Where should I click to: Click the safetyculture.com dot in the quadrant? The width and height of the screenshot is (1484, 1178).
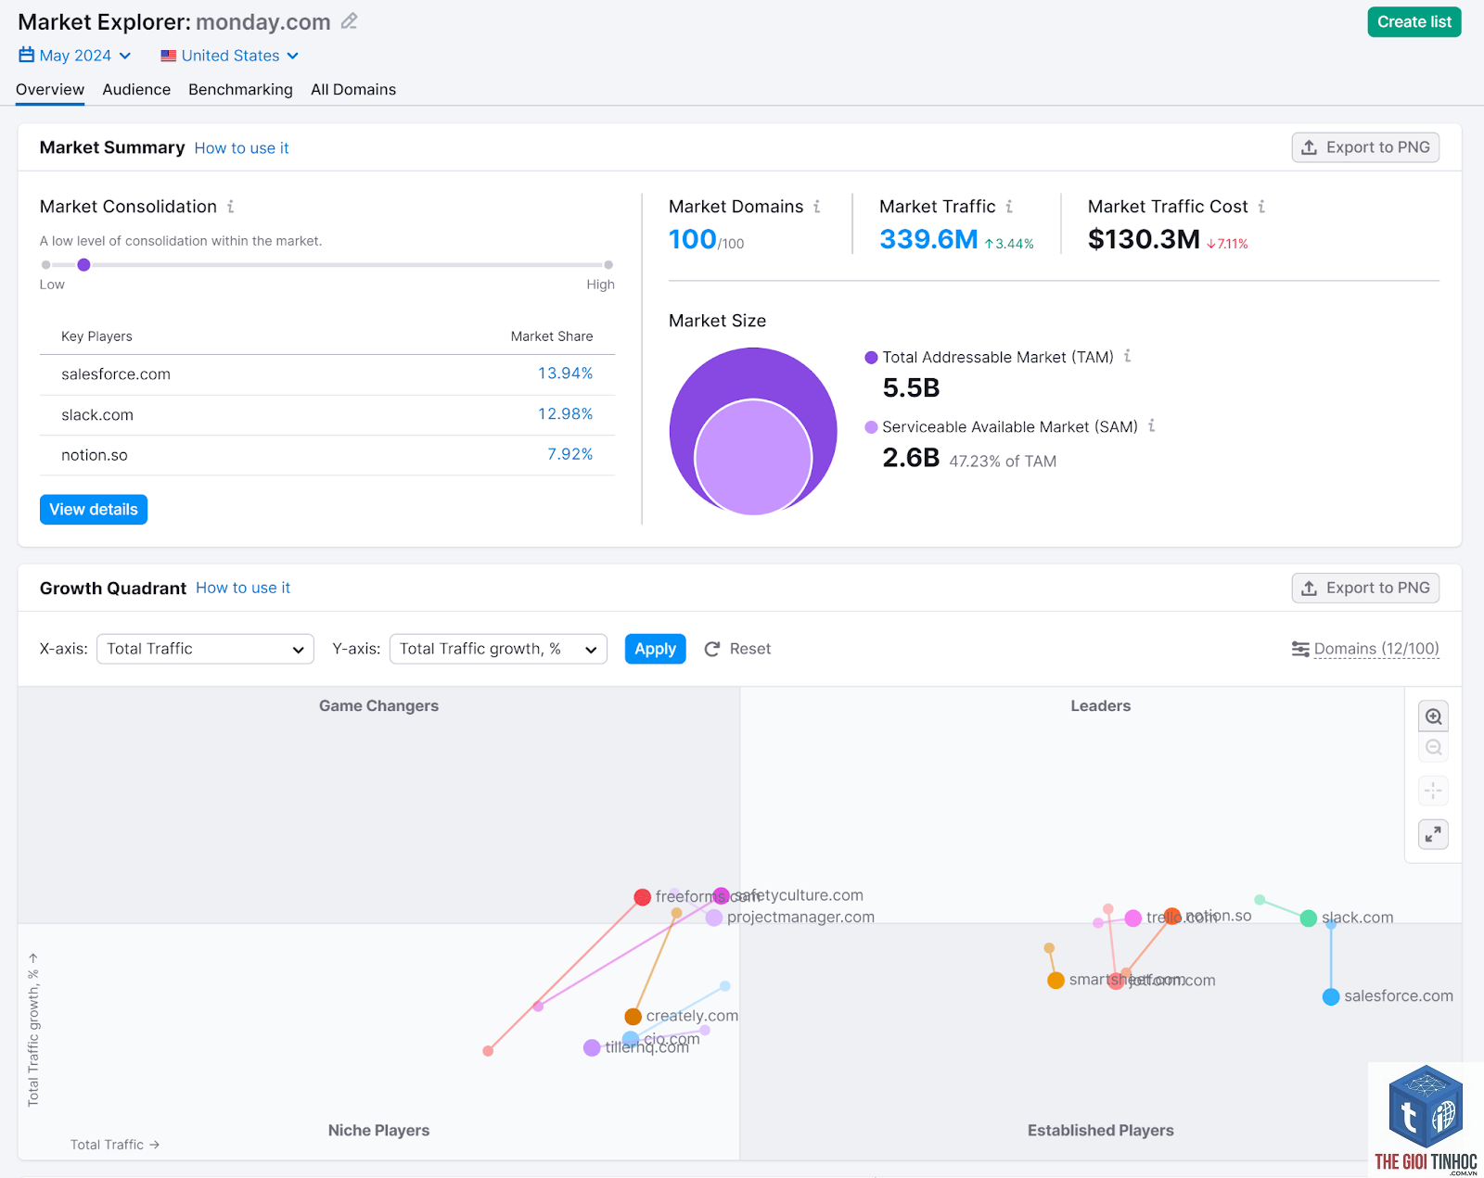pyautogui.click(x=722, y=895)
